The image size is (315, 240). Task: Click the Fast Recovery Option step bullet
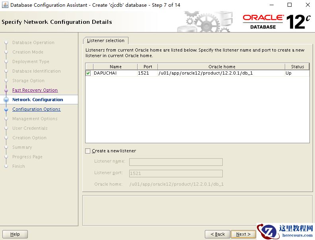(x=6, y=90)
